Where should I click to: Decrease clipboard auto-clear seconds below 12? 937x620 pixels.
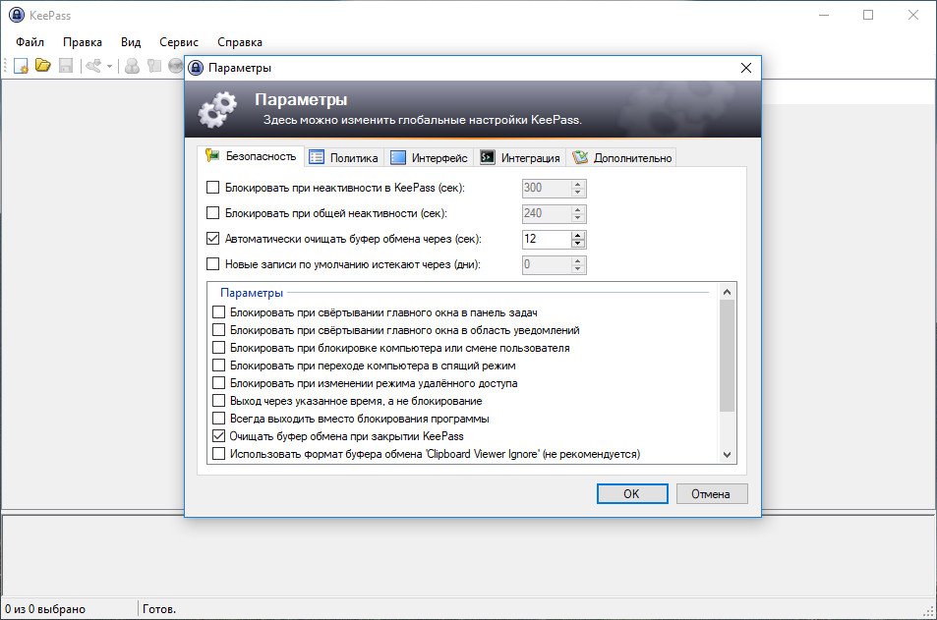pos(577,244)
